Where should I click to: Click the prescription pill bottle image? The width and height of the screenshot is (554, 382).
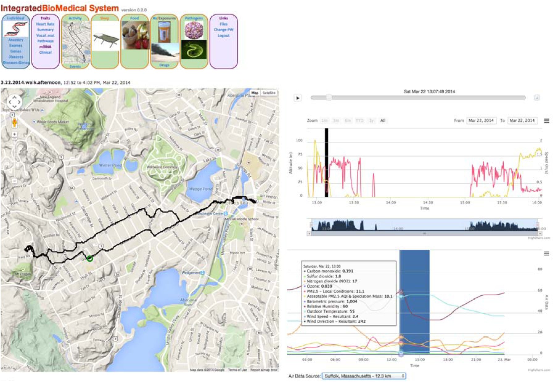(x=165, y=32)
